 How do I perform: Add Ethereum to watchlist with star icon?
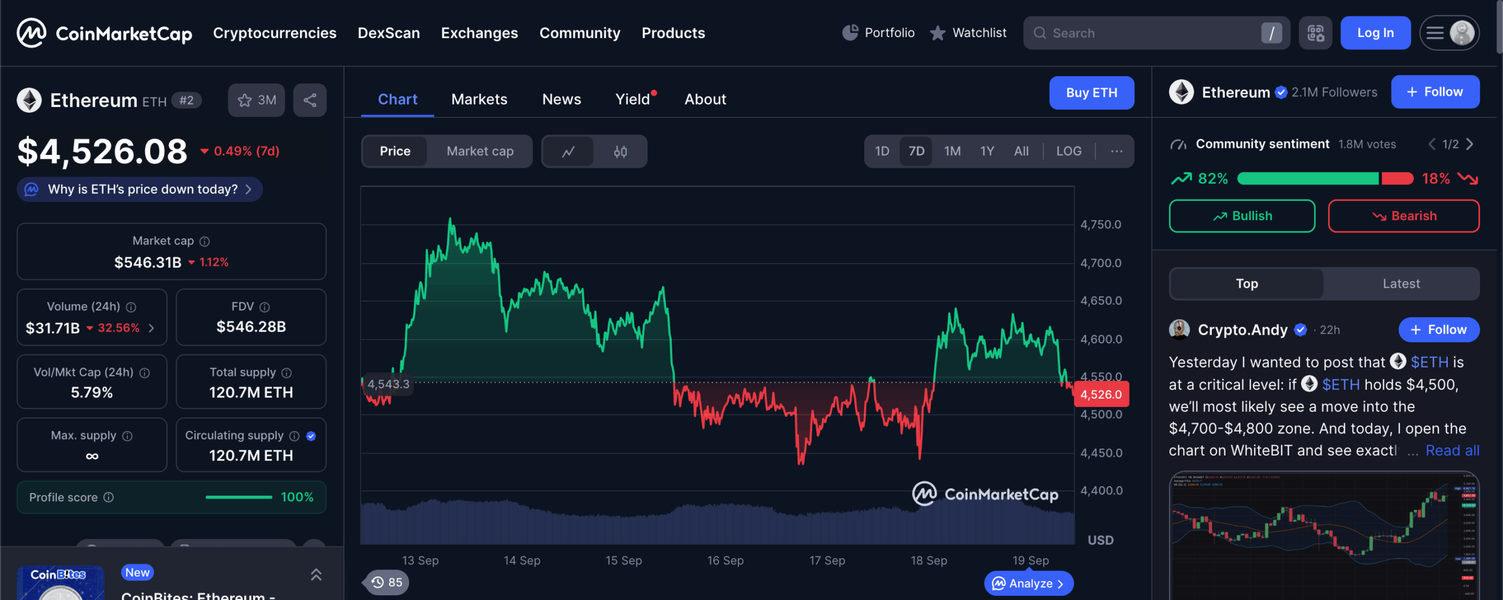[x=256, y=100]
